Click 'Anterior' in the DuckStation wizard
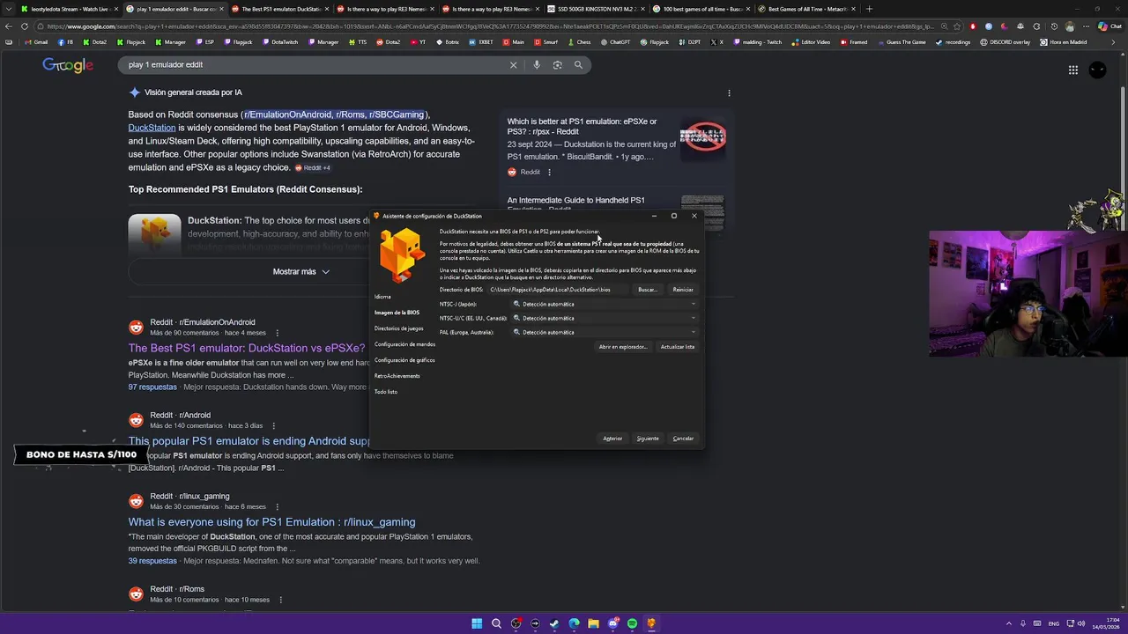1128x634 pixels. [612, 439]
